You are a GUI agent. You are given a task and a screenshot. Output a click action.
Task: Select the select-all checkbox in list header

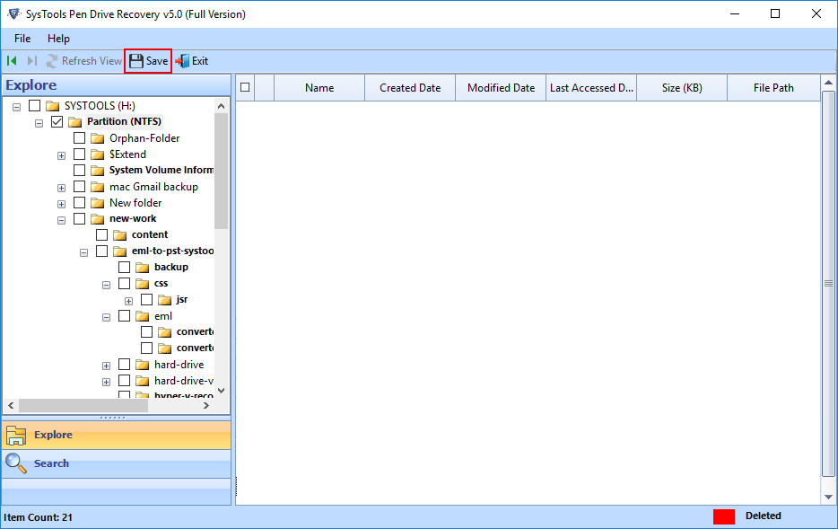click(x=244, y=87)
